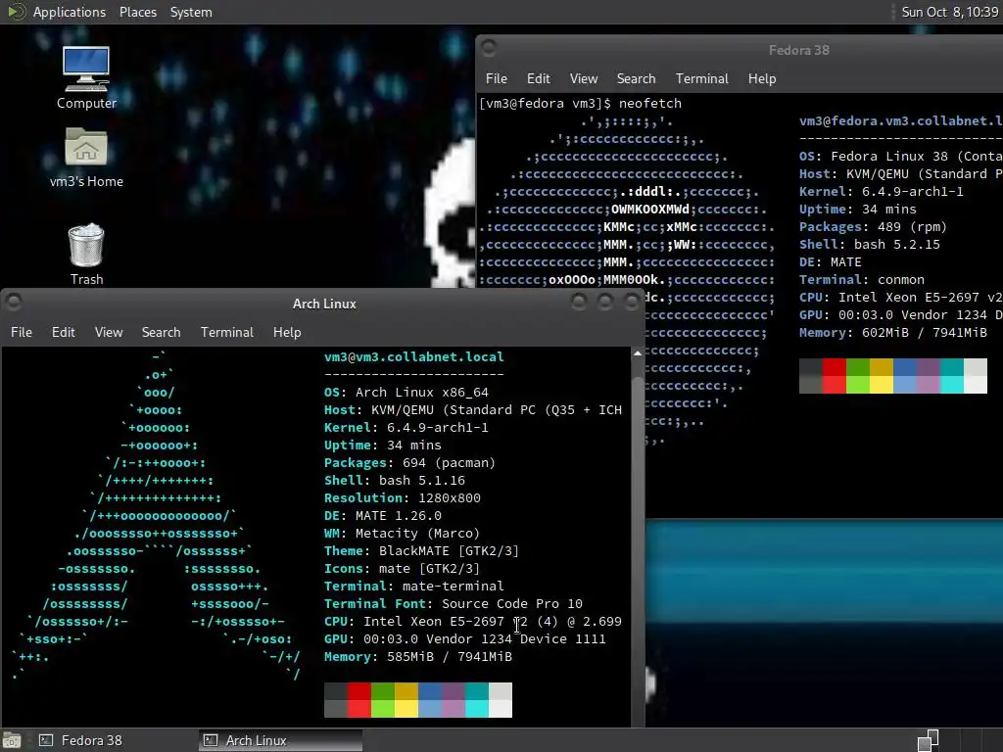This screenshot has width=1003, height=752.
Task: Open Search menu in the Arch Linux terminal
Action: click(161, 332)
